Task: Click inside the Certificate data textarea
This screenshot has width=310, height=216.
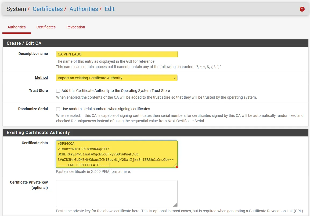Action: 117,154
